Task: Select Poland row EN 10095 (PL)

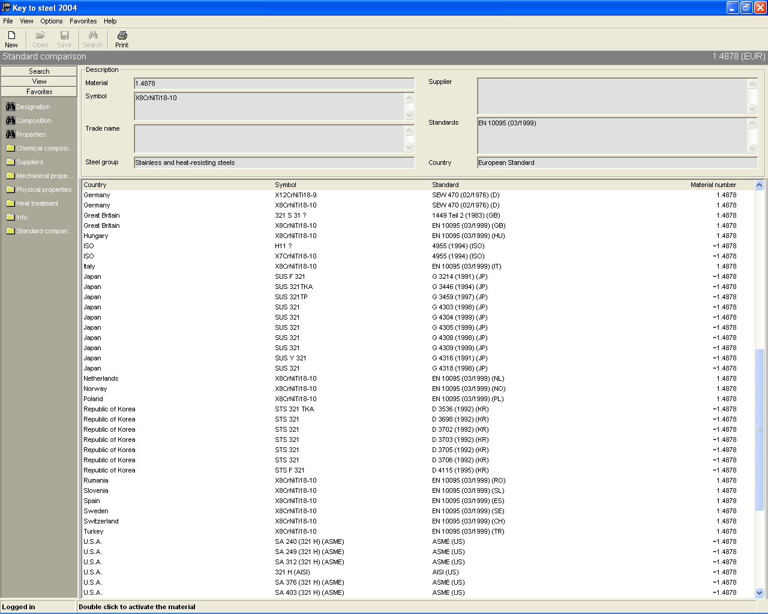Action: (418, 399)
